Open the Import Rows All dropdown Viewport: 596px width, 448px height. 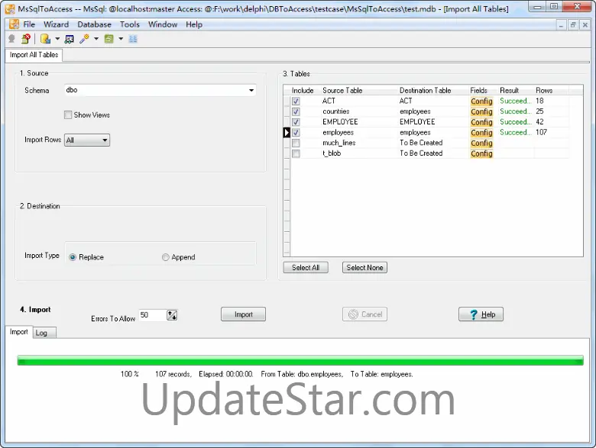click(87, 140)
